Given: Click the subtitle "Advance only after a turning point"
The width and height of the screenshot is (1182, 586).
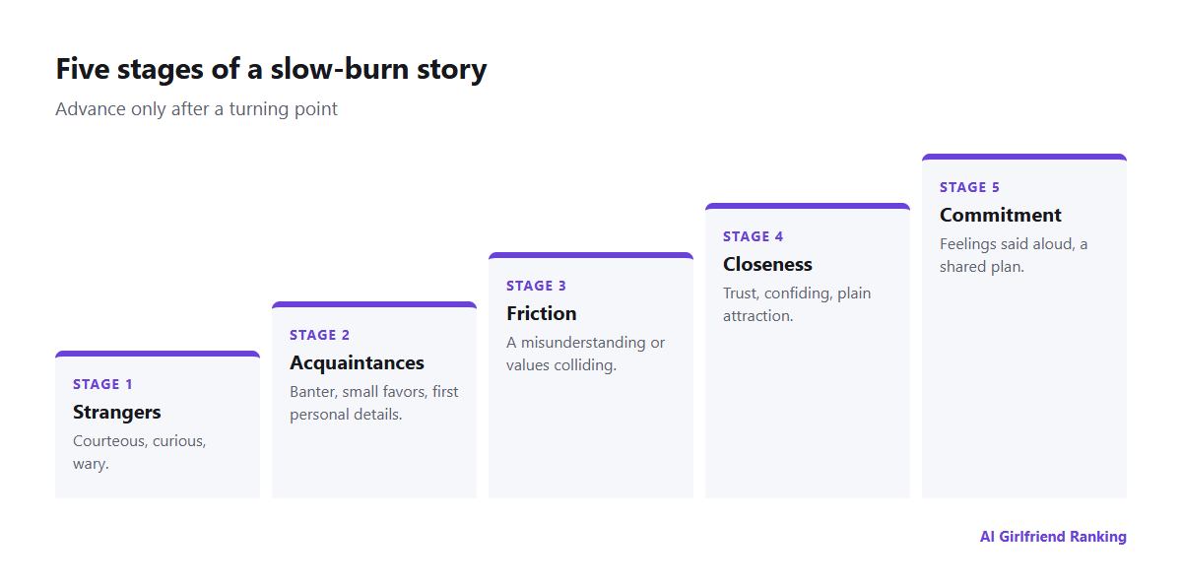Looking at the screenshot, I should point(196,109).
